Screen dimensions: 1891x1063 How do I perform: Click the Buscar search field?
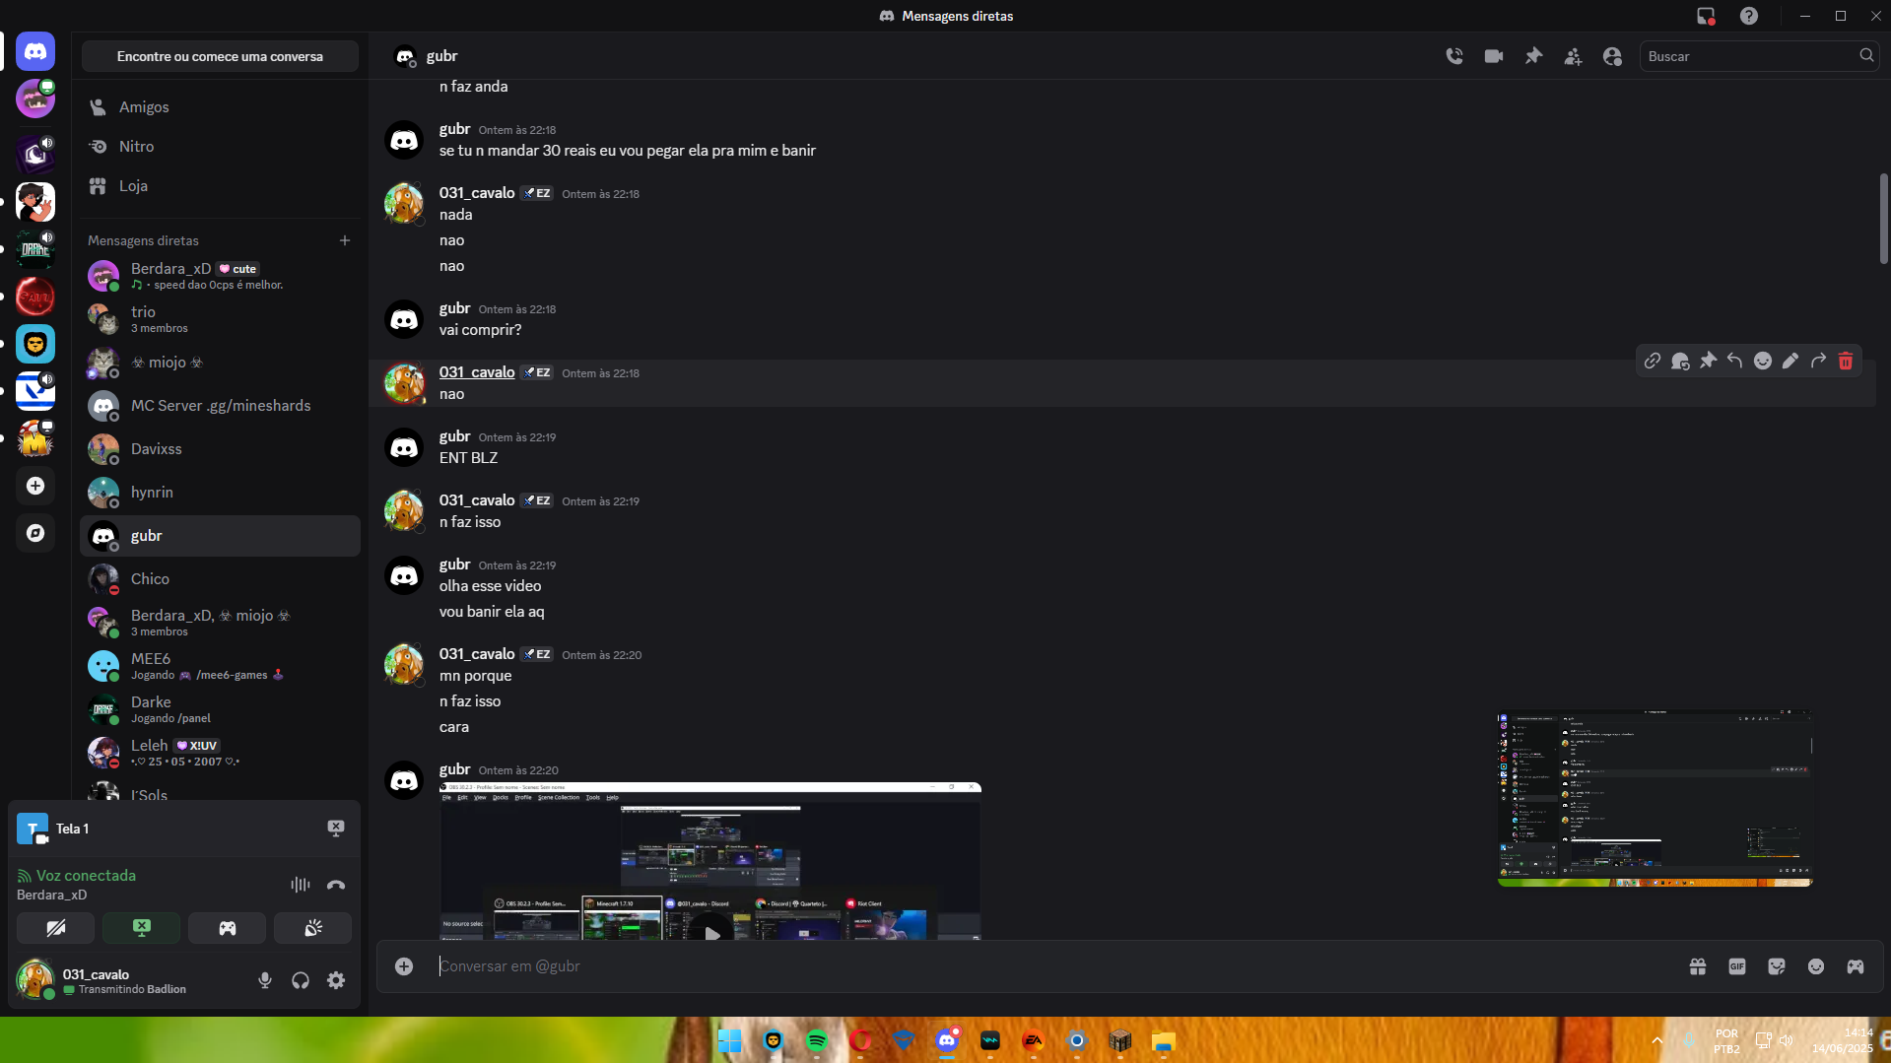[x=1758, y=56]
